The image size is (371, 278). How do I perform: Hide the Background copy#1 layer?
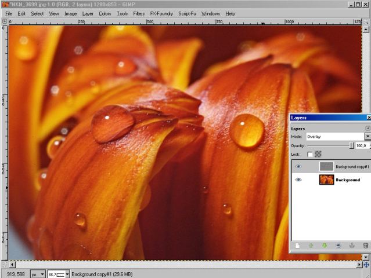(298, 167)
